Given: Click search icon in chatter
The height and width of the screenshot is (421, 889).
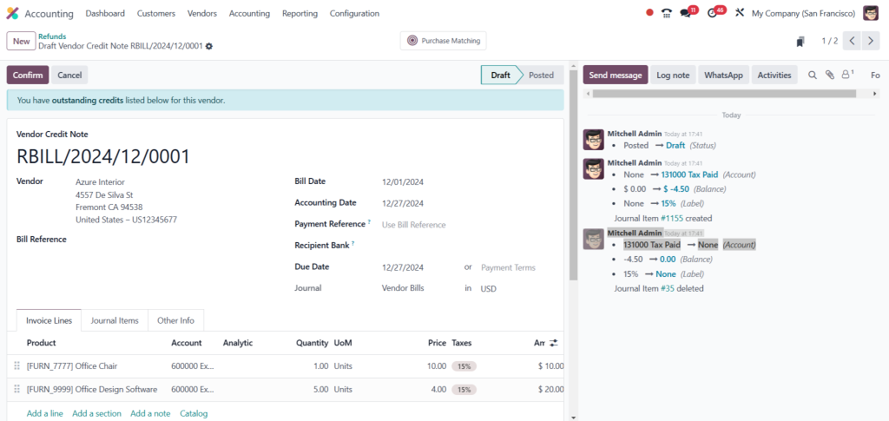Looking at the screenshot, I should tap(812, 75).
